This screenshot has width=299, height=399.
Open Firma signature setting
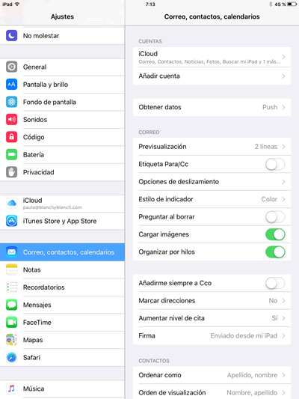(212, 336)
